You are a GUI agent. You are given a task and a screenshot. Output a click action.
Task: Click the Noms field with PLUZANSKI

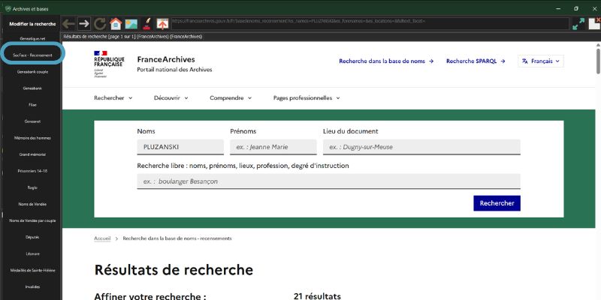(x=180, y=147)
